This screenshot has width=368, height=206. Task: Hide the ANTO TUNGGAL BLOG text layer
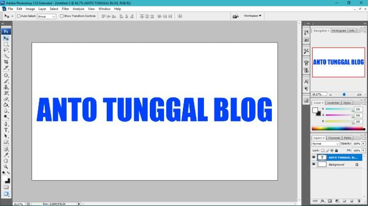(314, 157)
